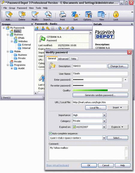This screenshot has height=173, width=135.
Task: Click Generate random password button
Action: point(100,95)
